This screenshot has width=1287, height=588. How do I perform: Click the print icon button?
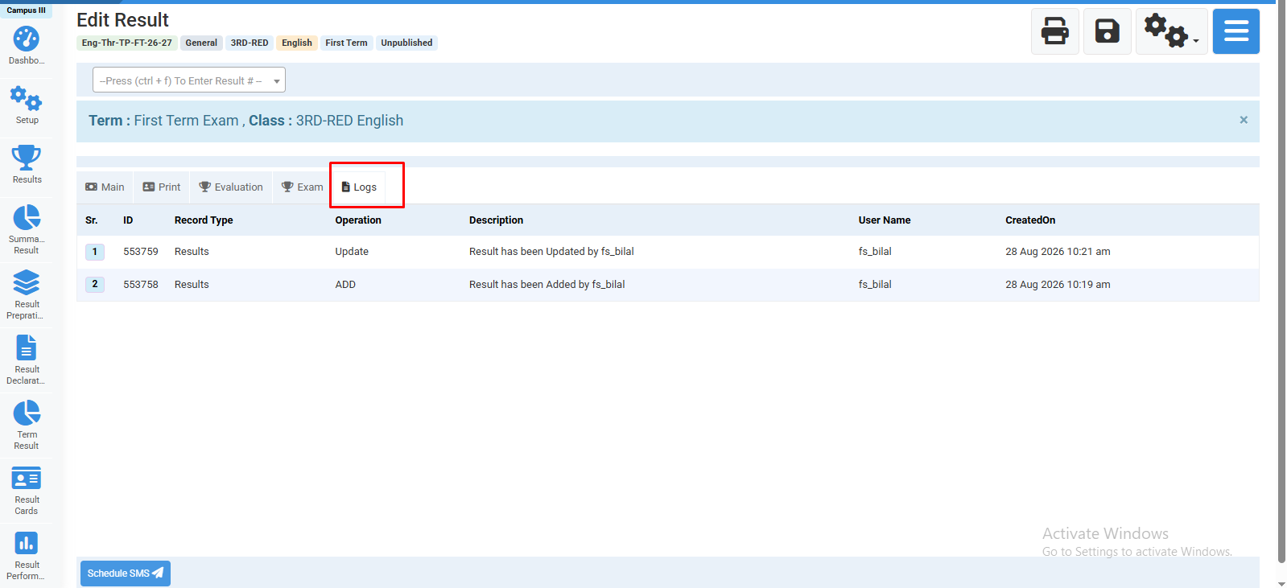[1054, 31]
